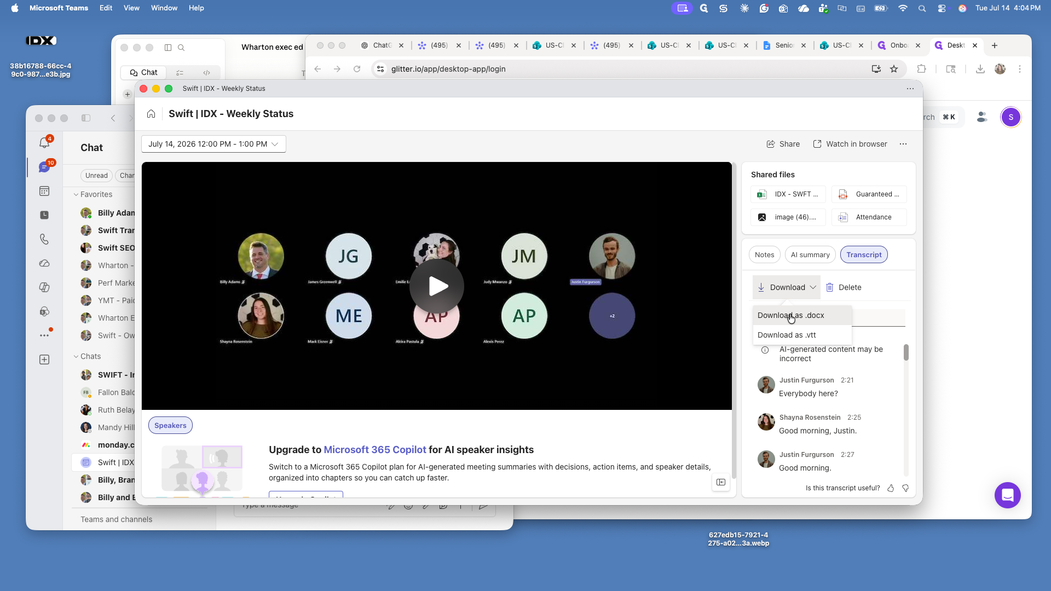1051x591 pixels.
Task: Toggle the Speakers pill under the video
Action: click(170, 426)
